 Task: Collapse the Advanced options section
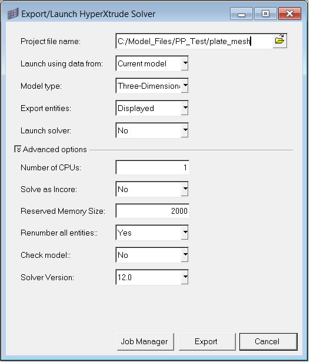18,149
